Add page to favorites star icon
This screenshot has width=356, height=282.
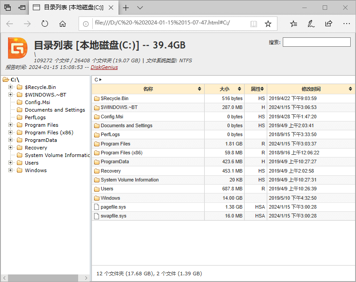(x=268, y=24)
